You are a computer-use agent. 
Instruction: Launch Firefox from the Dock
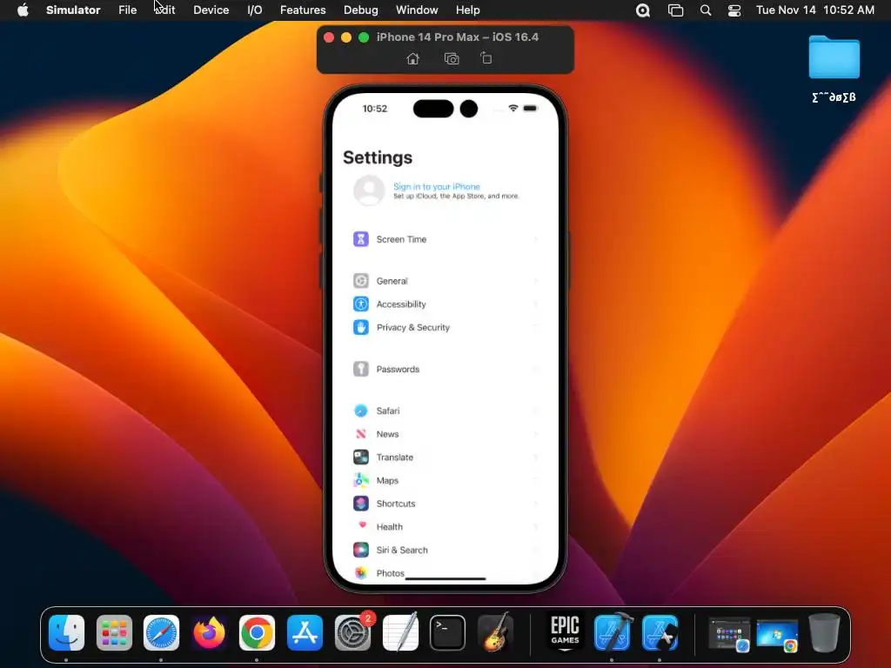209,632
